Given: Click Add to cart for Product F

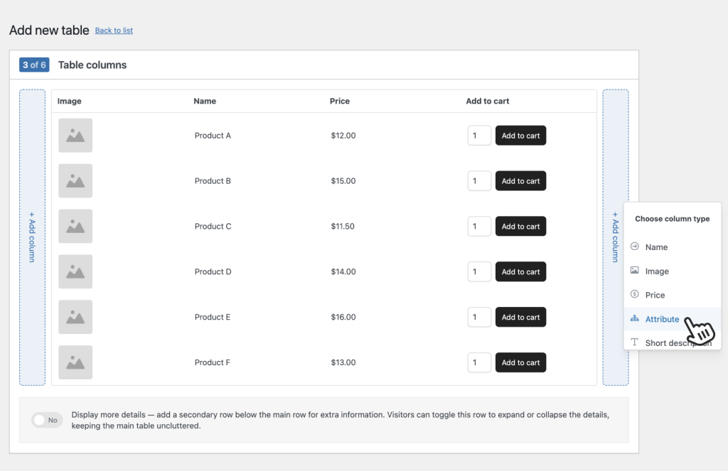Looking at the screenshot, I should click(x=520, y=362).
